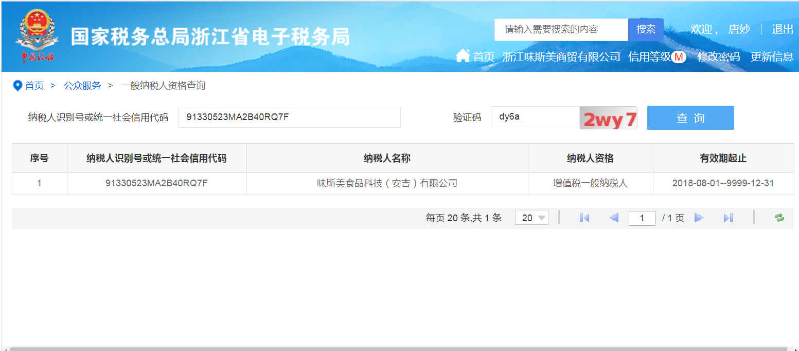Viewport: 799px width, 351px height.
Task: Go to 公众服务 in the breadcrumb
Action: click(x=82, y=86)
